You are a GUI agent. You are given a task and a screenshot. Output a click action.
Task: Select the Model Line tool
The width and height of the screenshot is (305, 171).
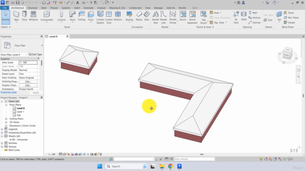[163, 18]
